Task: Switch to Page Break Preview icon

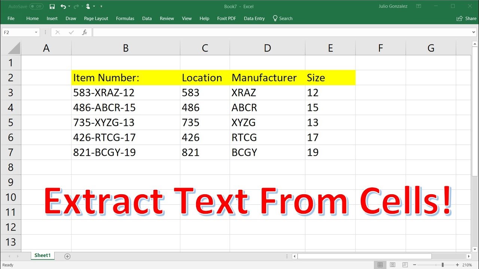Action: (405, 265)
